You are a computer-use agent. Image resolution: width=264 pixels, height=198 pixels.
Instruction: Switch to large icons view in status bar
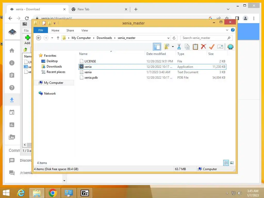[x=232, y=163]
